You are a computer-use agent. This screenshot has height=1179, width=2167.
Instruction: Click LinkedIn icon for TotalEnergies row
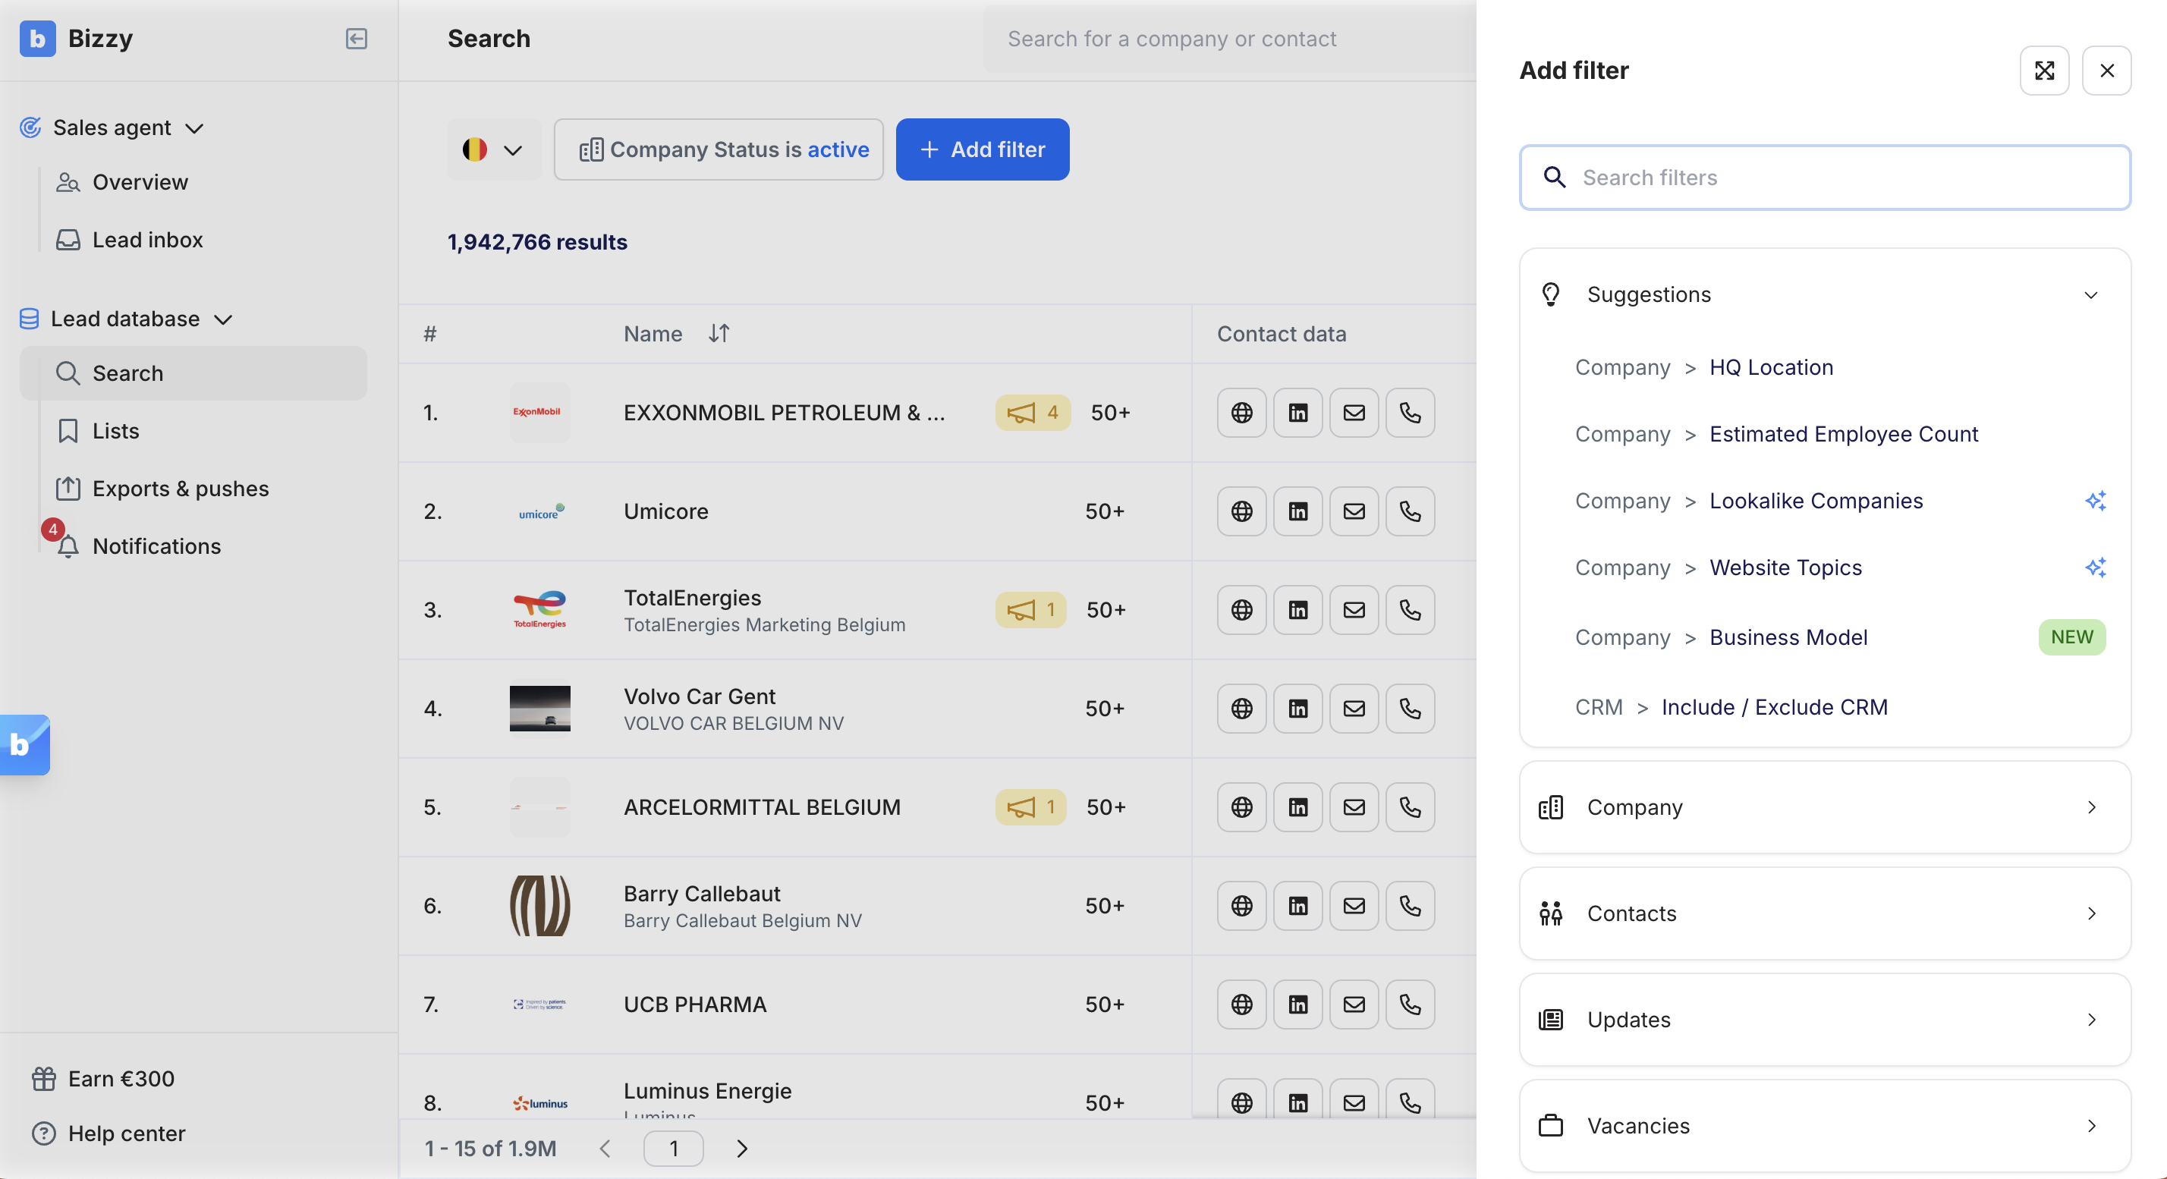pyautogui.click(x=1297, y=610)
